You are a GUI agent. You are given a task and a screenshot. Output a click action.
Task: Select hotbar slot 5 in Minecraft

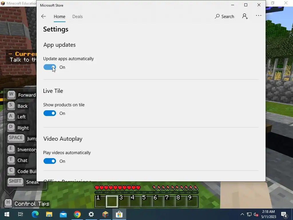(146, 201)
